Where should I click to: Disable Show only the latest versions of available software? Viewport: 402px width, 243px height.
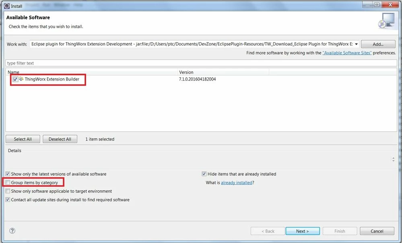(x=7, y=174)
